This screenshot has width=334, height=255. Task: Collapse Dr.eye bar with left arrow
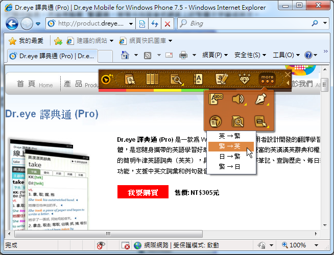click(288, 83)
